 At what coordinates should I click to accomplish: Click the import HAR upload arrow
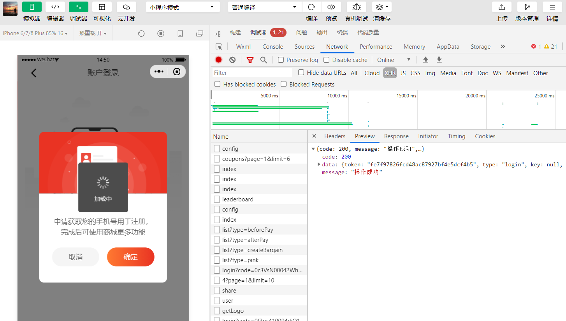click(425, 60)
